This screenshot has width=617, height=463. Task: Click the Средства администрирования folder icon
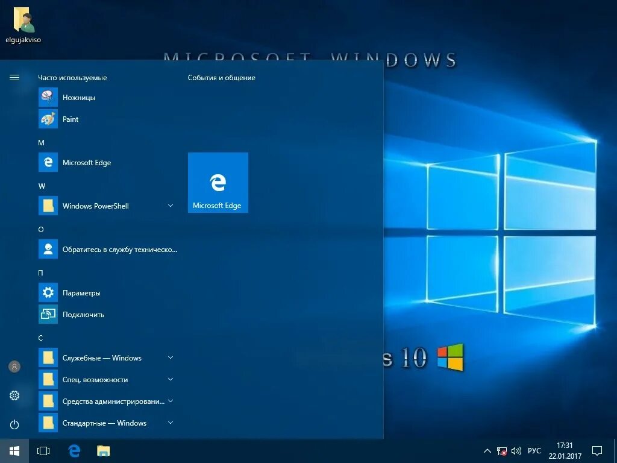click(x=48, y=401)
